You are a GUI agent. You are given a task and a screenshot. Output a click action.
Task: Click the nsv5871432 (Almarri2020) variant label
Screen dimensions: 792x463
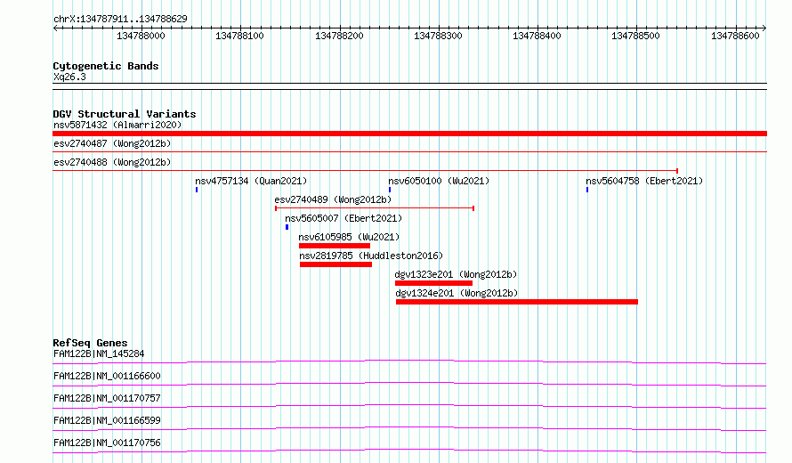point(117,125)
